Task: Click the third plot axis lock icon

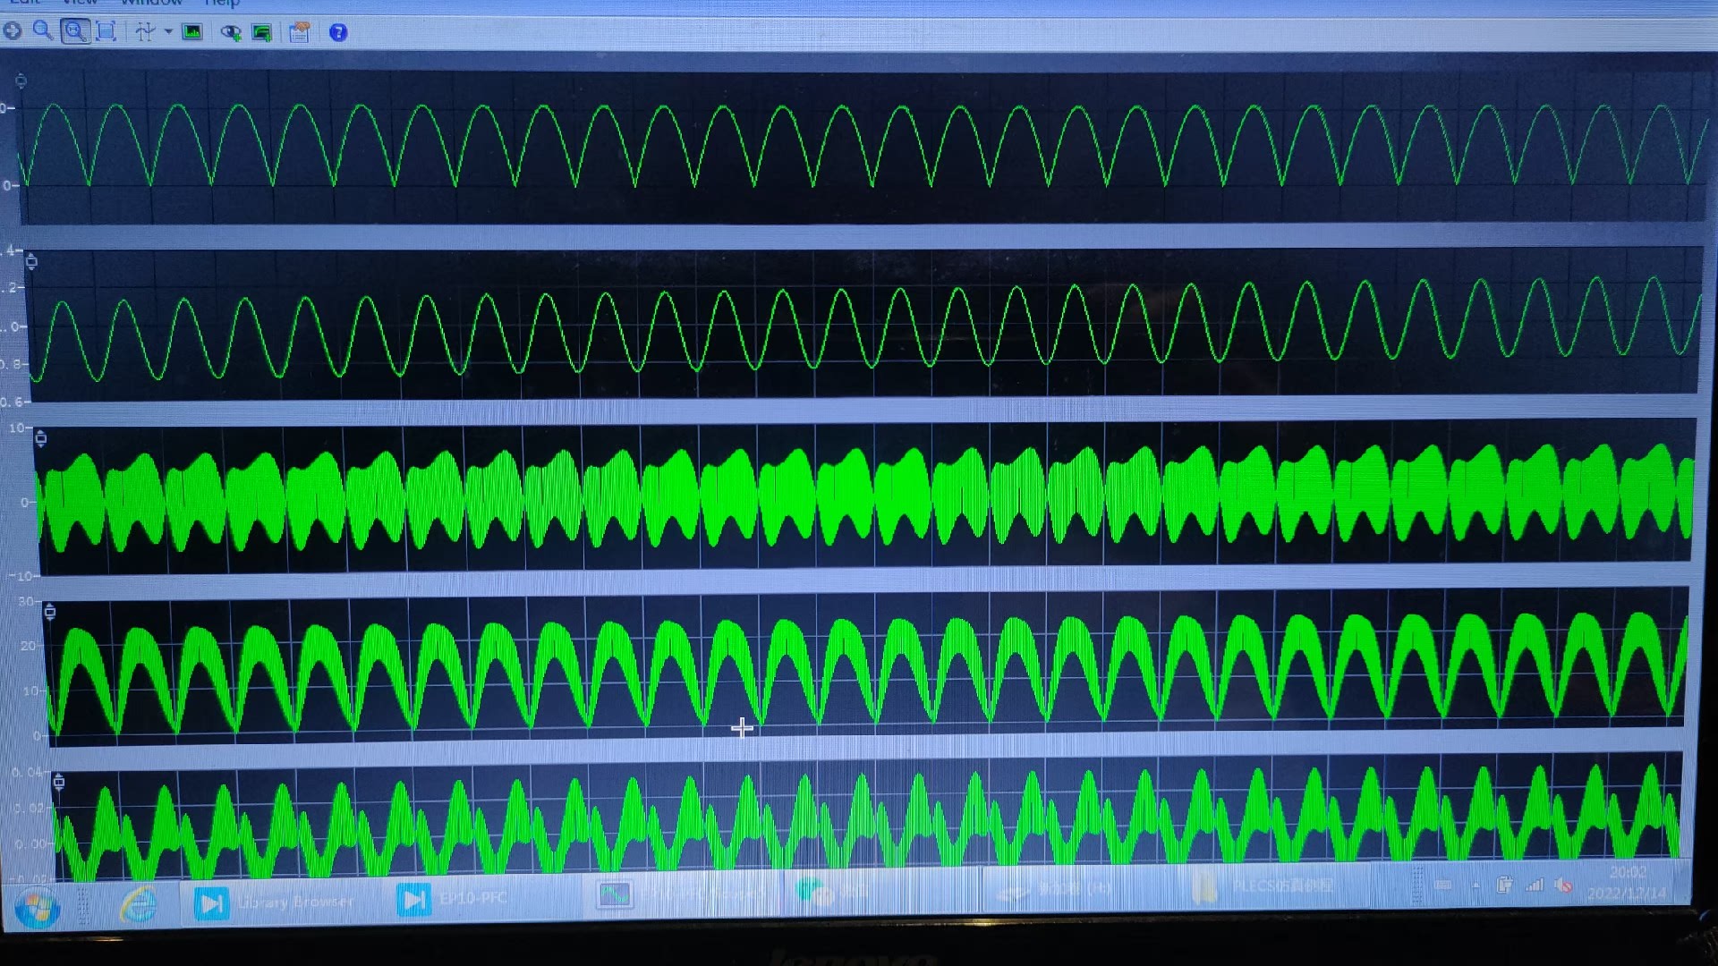Action: [40, 437]
